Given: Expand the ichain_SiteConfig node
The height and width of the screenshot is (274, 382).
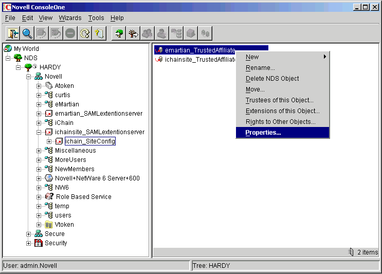Looking at the screenshot, I should pos(49,141).
